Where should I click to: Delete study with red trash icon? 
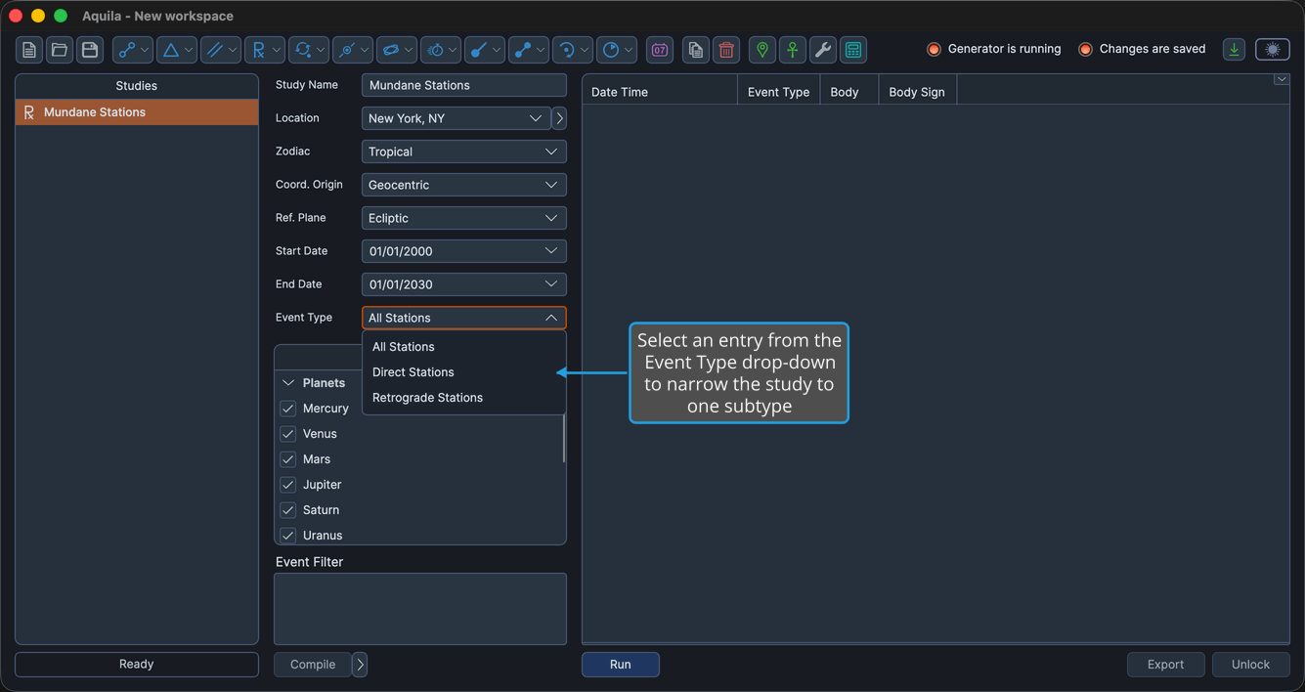[x=726, y=50]
